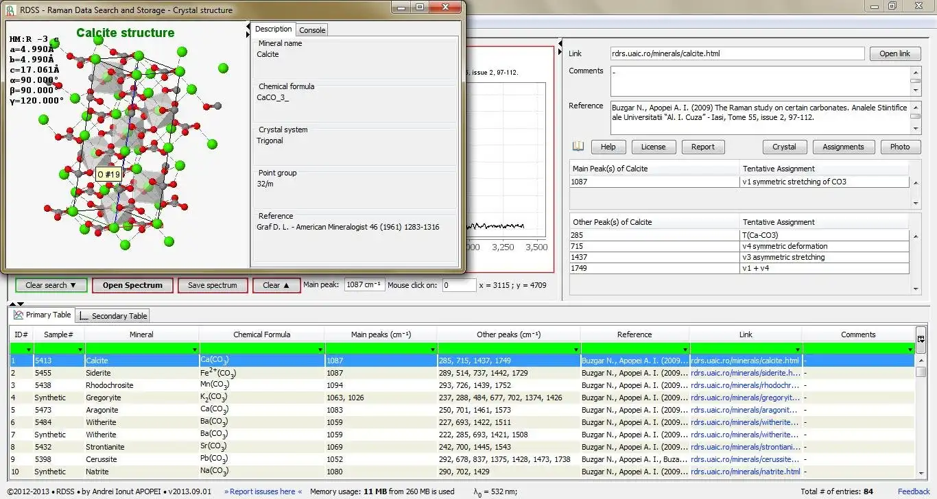
Task: Open the natrite.html link in table
Action: [745, 472]
